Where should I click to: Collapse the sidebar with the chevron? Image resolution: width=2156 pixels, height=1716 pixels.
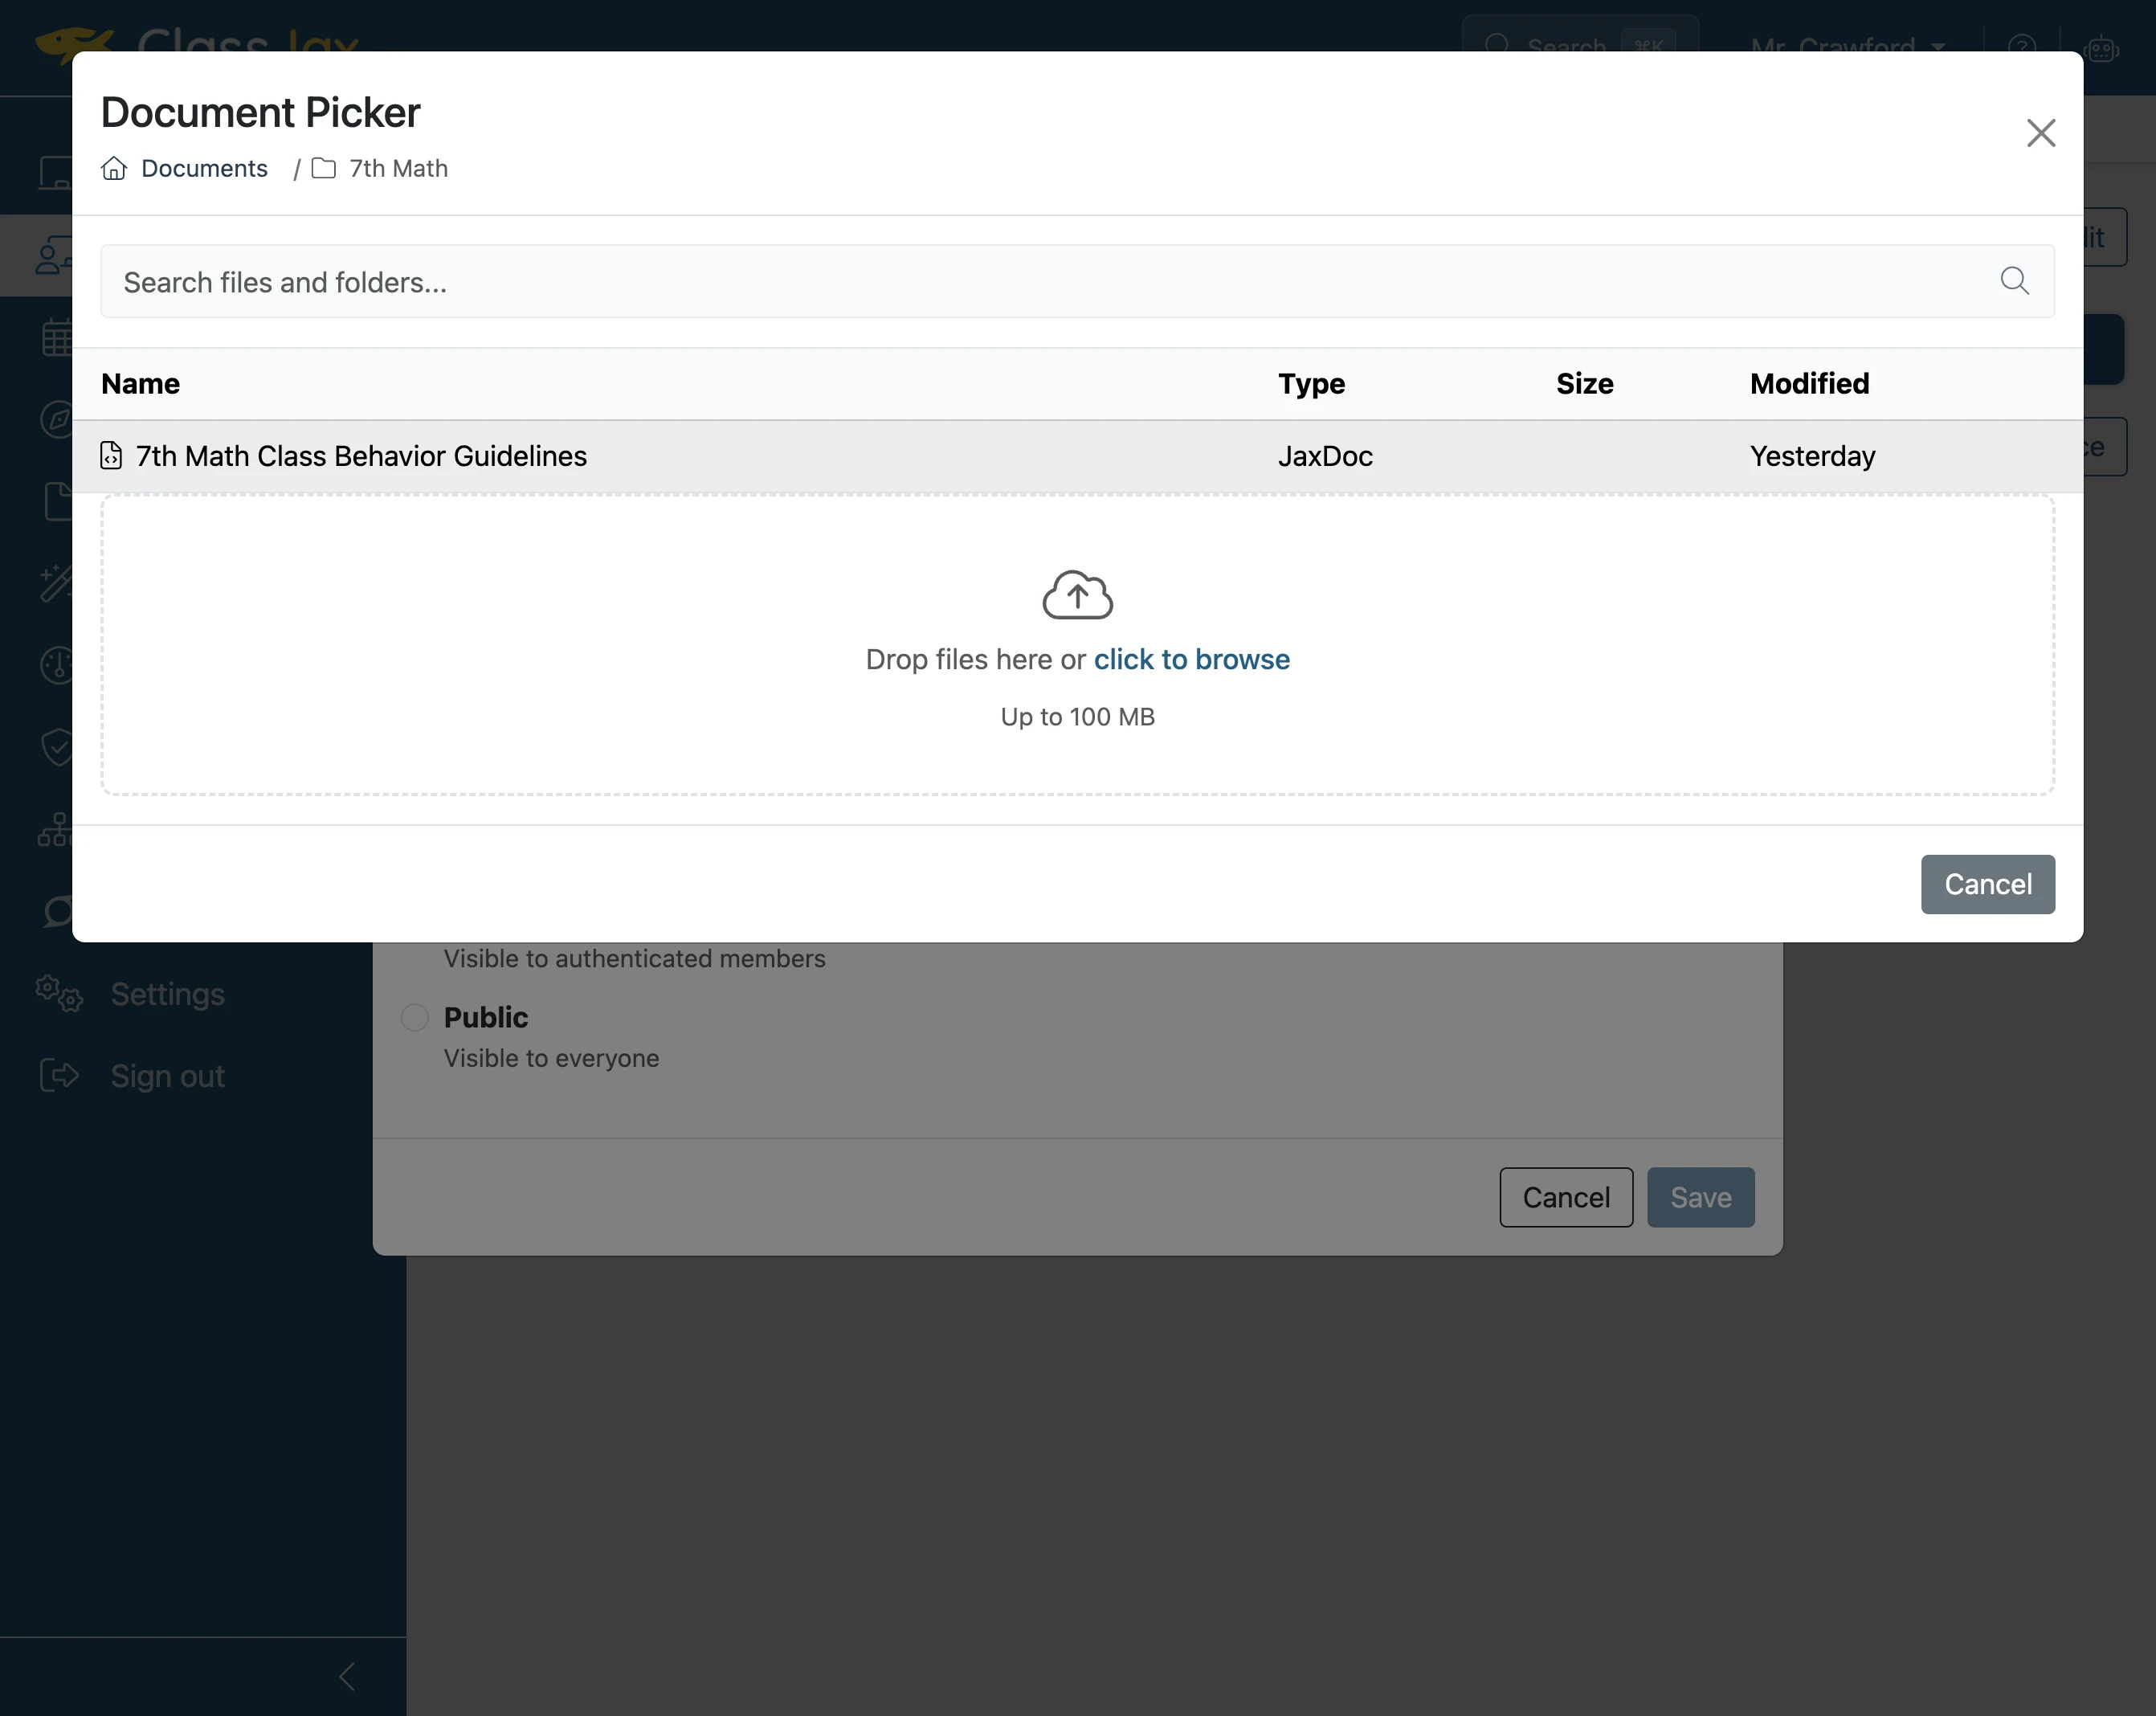tap(347, 1677)
